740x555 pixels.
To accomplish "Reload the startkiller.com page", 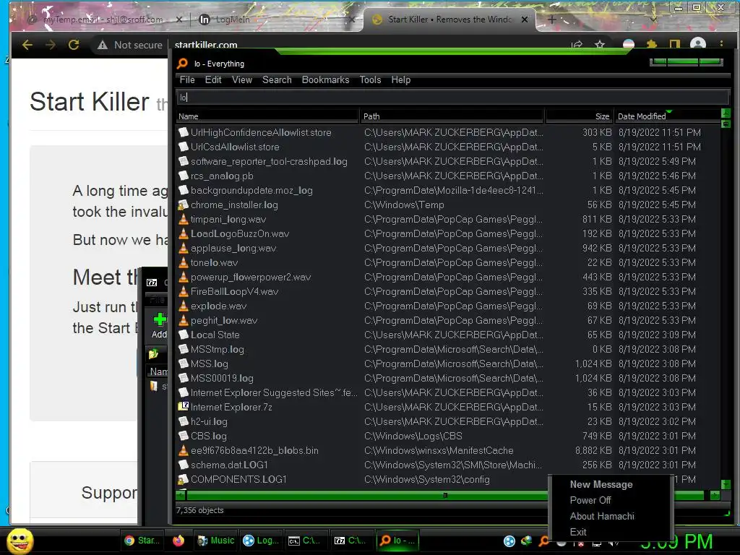I will tap(74, 45).
